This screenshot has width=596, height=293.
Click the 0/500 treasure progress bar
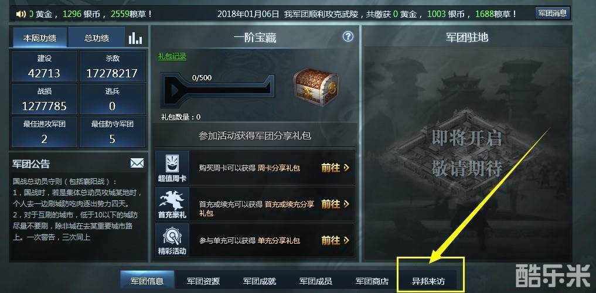(x=217, y=90)
